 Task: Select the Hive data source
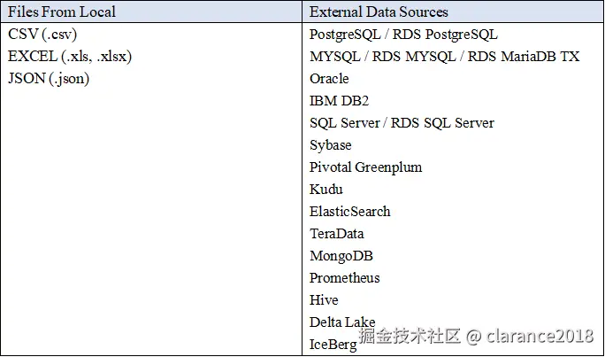point(324,299)
